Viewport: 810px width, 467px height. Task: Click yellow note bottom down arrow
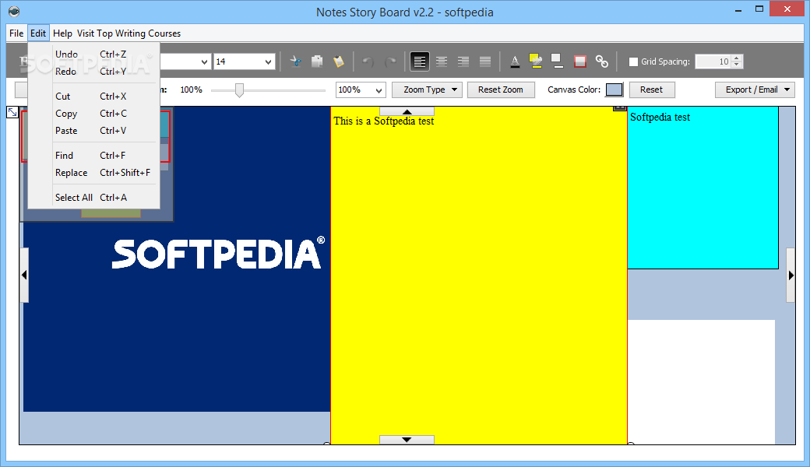[x=407, y=440]
